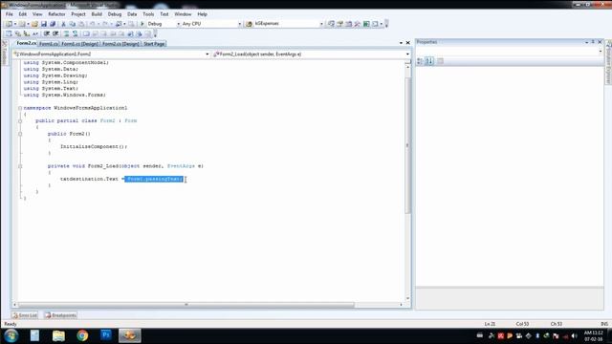Open the WindowsFormsApplication1.Form2 types dropdown

208,54
